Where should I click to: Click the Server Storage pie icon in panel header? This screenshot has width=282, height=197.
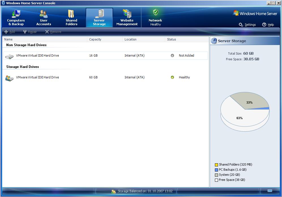coord(214,41)
